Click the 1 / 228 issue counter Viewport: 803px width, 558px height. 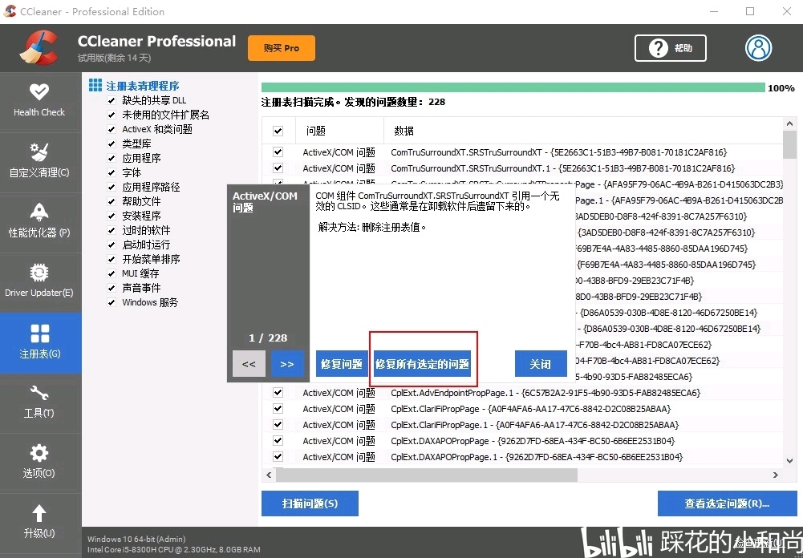268,338
